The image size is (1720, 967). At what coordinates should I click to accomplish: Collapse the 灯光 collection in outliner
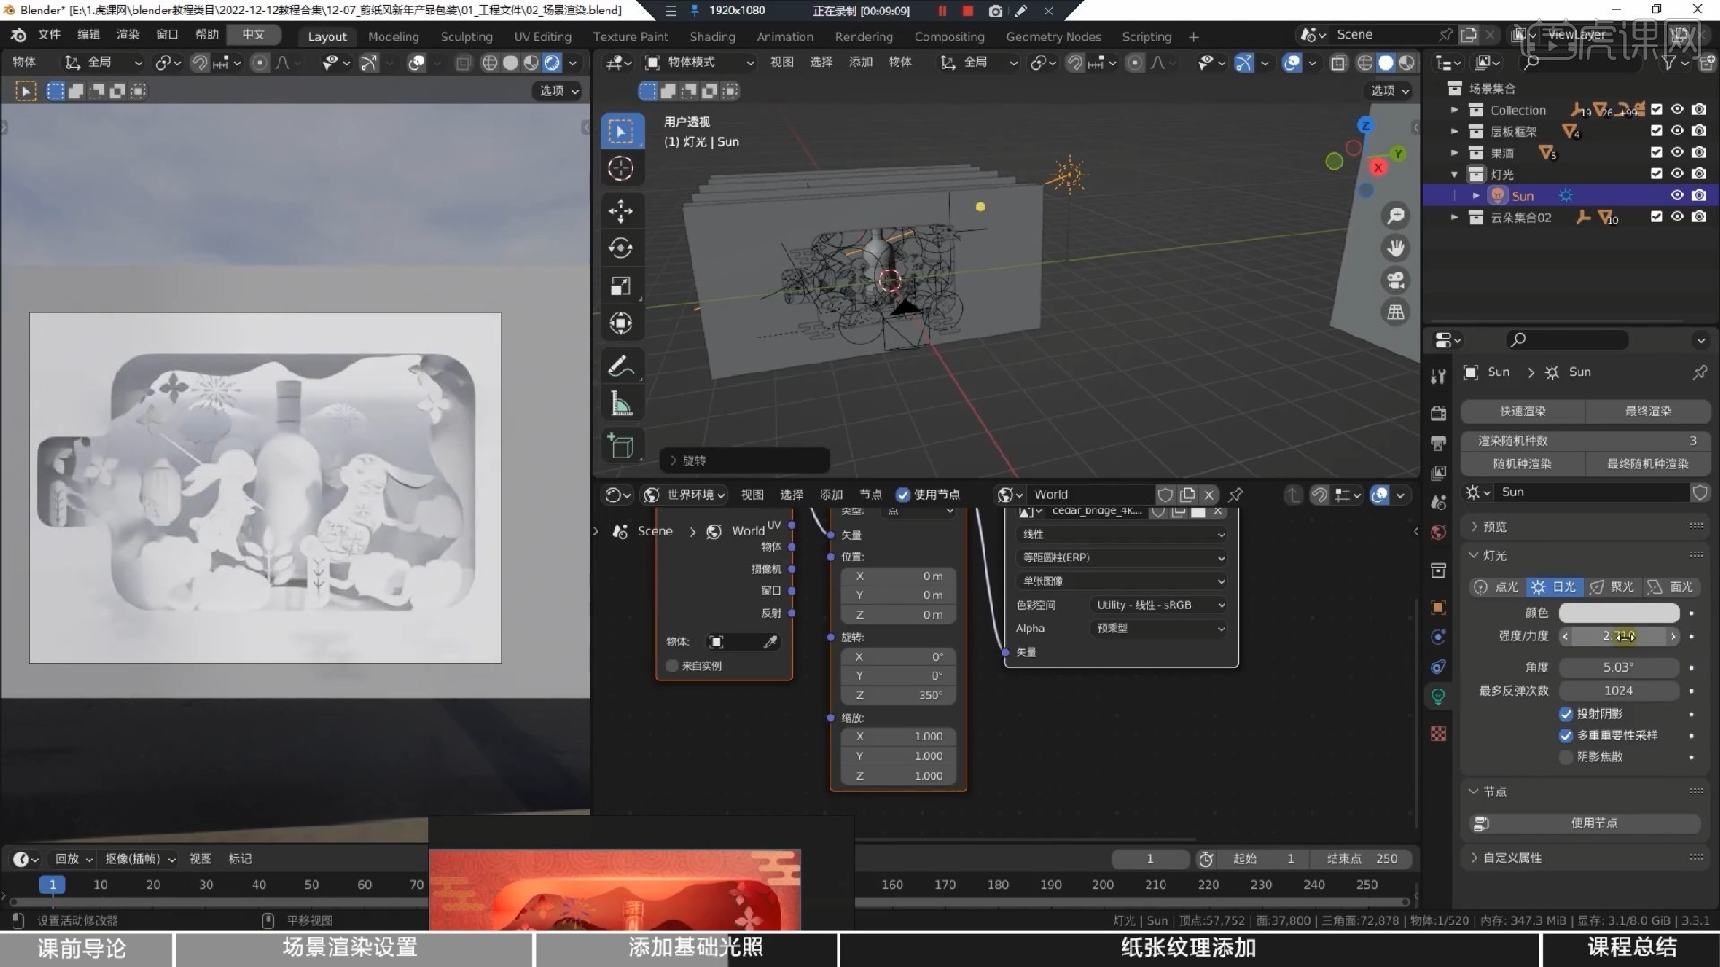pyautogui.click(x=1454, y=175)
